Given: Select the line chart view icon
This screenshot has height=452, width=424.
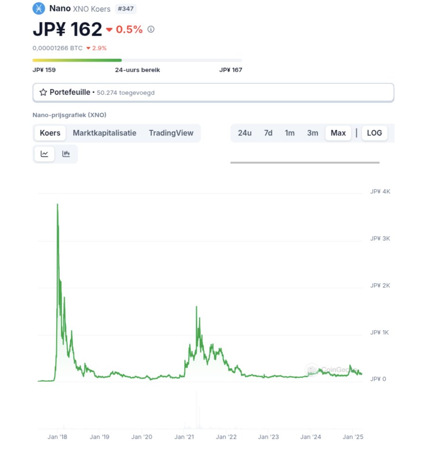Looking at the screenshot, I should click(44, 154).
